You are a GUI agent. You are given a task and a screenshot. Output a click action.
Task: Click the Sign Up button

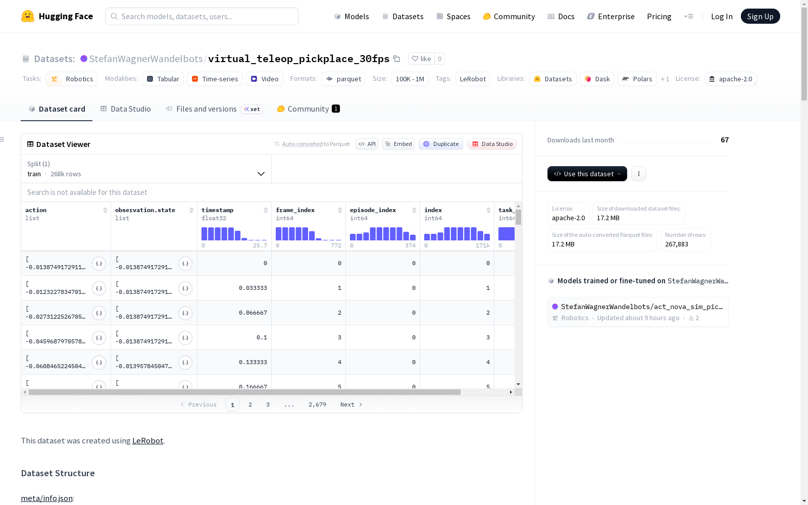tap(761, 16)
